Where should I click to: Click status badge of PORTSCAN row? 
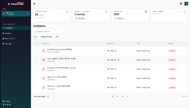(x=172, y=69)
